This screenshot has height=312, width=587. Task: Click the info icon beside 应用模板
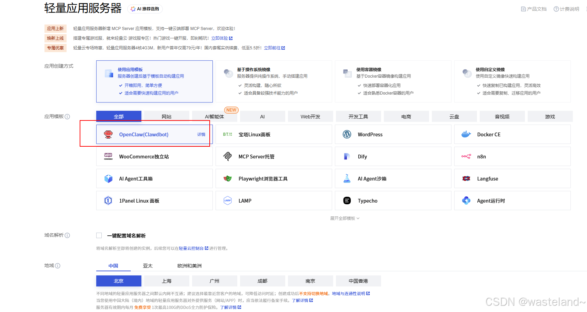(67, 117)
